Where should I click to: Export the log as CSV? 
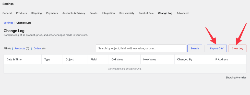click(217, 48)
